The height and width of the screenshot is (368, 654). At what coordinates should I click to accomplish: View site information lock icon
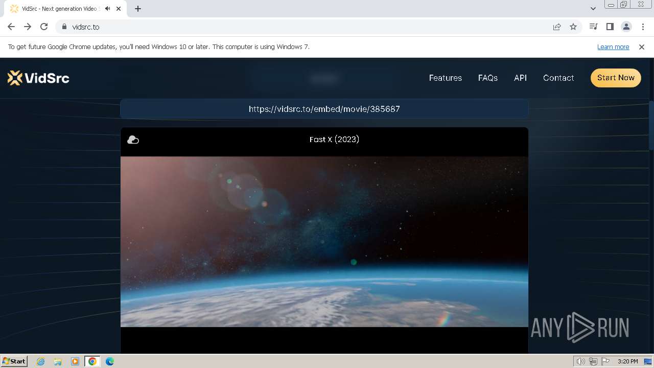coord(64,27)
